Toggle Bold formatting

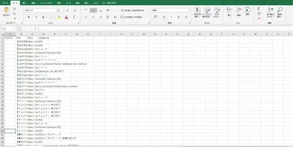tap(29, 17)
